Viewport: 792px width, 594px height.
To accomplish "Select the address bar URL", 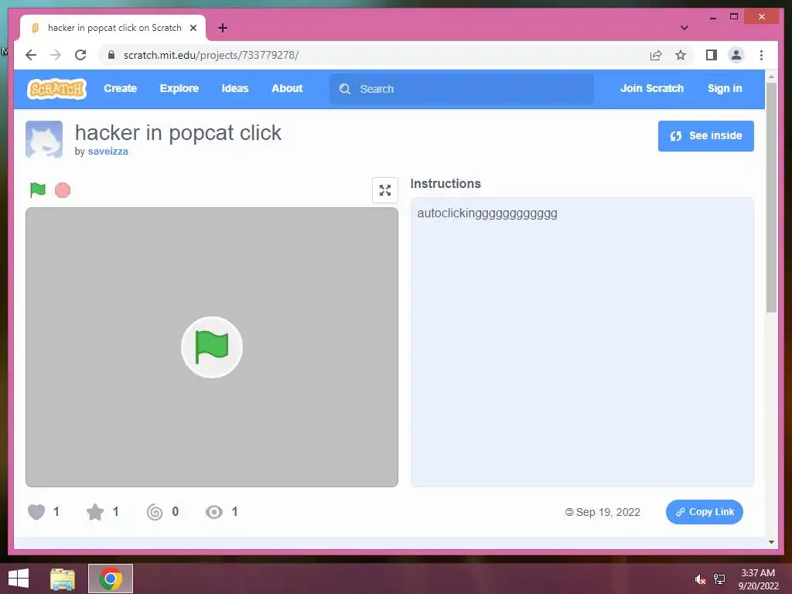I will (x=211, y=55).
